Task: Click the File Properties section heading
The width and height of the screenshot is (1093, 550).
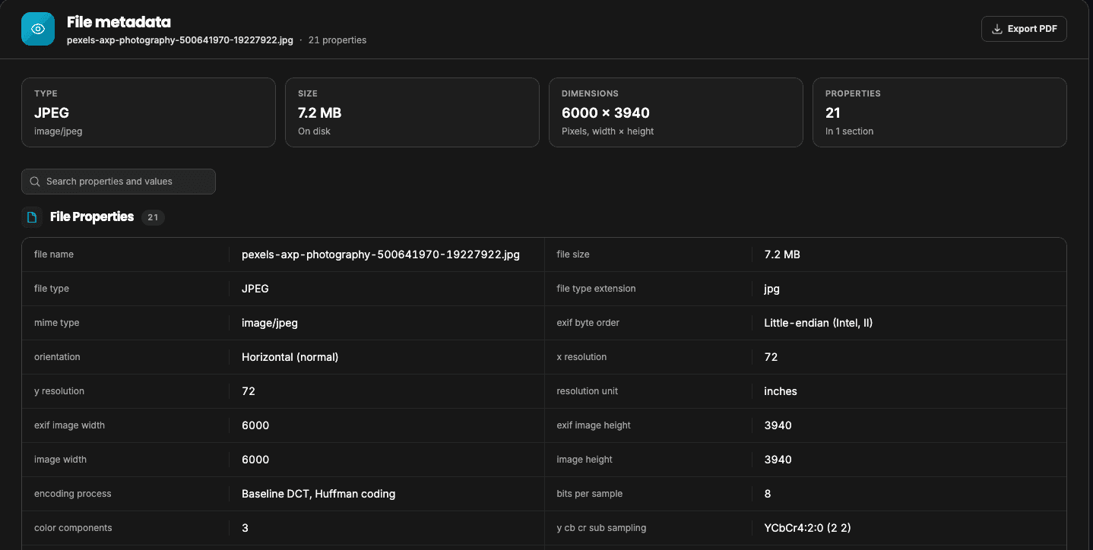Action: coord(92,217)
